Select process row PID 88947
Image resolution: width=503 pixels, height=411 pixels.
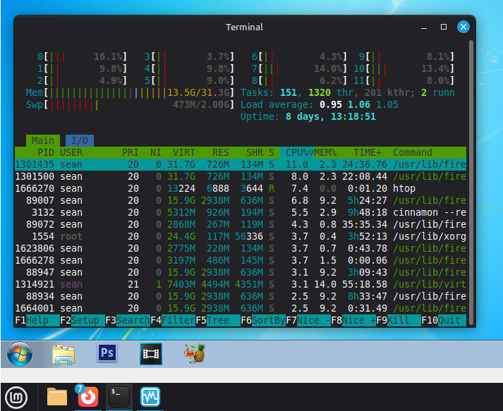click(x=241, y=273)
